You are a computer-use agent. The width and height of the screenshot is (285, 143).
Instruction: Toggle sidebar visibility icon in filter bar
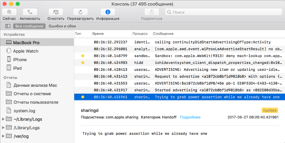8,26
